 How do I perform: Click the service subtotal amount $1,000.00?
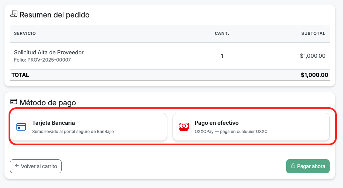click(313, 56)
